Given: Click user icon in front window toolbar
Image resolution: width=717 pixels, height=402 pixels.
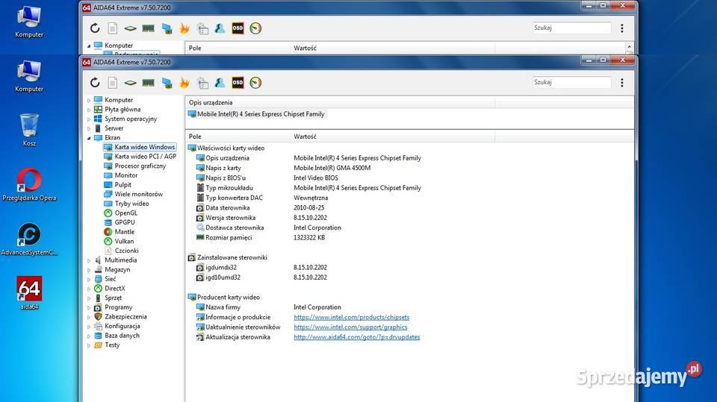Looking at the screenshot, I should click(220, 83).
